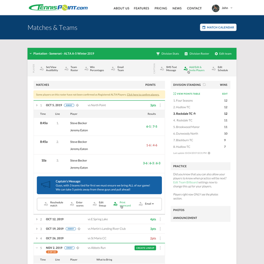Open the Division Stats trophy icon
The height and width of the screenshot is (264, 264).
click(158, 54)
